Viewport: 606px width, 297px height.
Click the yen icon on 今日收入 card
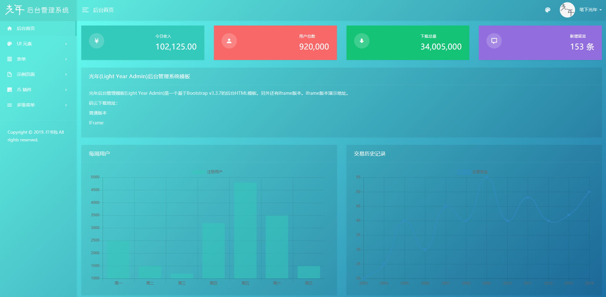point(97,41)
